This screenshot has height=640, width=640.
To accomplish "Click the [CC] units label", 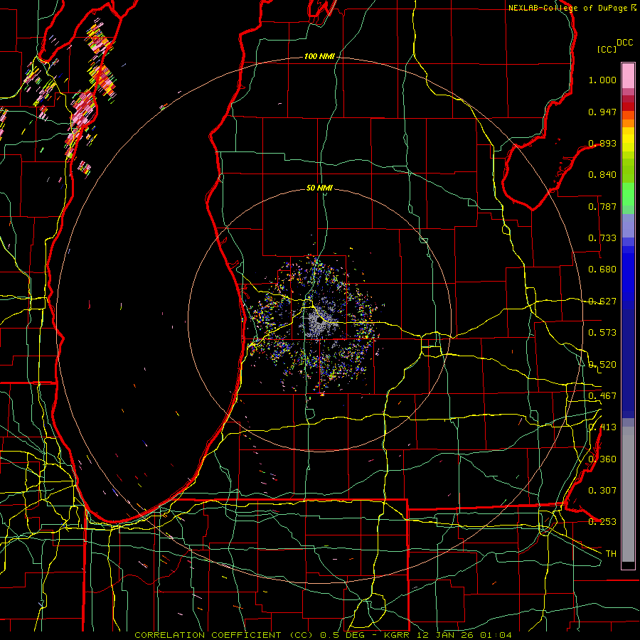I will click(607, 49).
